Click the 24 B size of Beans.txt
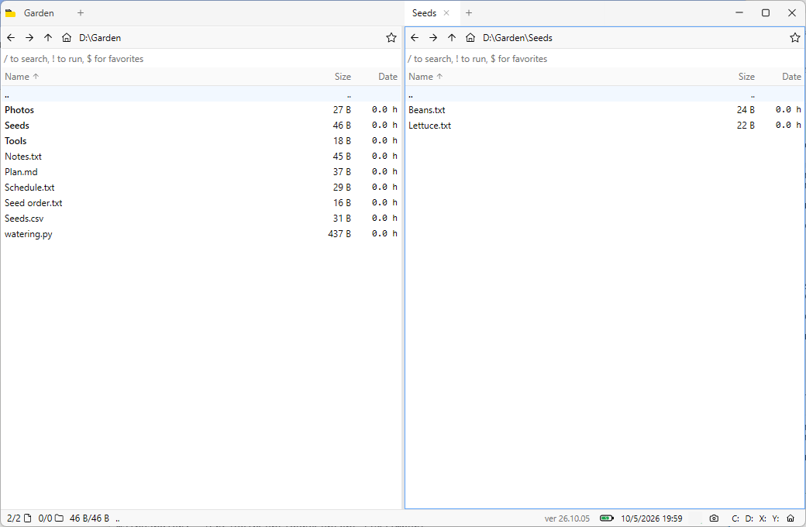The image size is (806, 527). click(x=746, y=109)
